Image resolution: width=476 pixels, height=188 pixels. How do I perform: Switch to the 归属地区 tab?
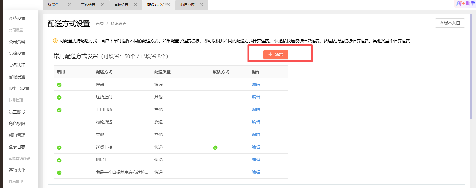point(187,5)
